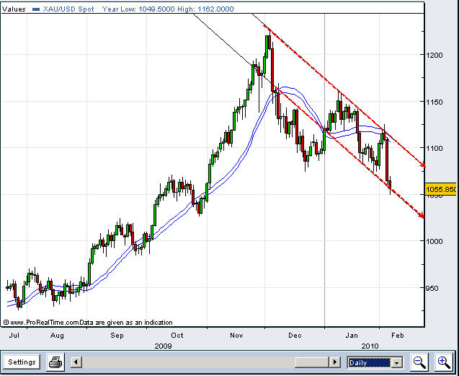
Task: Click the horizontal scrollbar thumb
Action: tap(312, 362)
